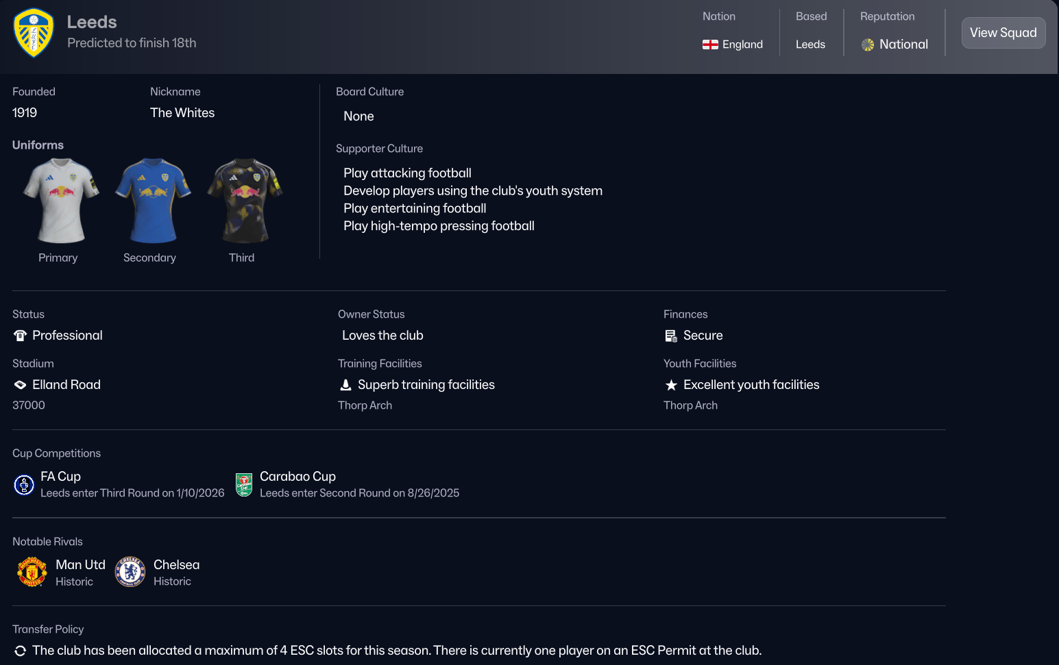Click the England flag icon

point(710,45)
